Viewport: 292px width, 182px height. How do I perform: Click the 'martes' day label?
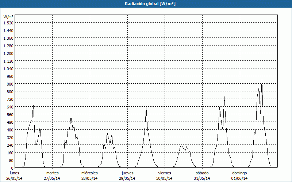(53, 173)
